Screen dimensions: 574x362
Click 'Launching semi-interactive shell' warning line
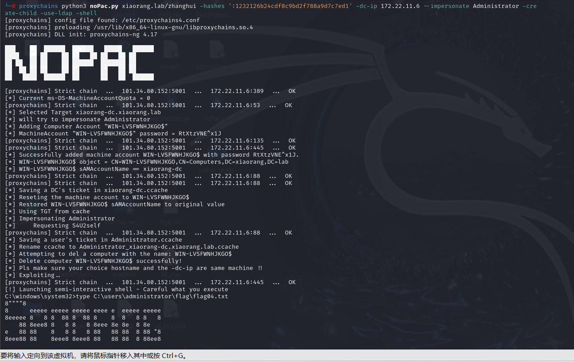pyautogui.click(x=117, y=289)
